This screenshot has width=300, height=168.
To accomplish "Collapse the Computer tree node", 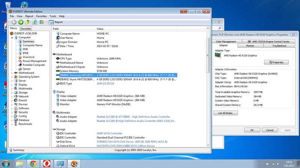I will (12, 38).
